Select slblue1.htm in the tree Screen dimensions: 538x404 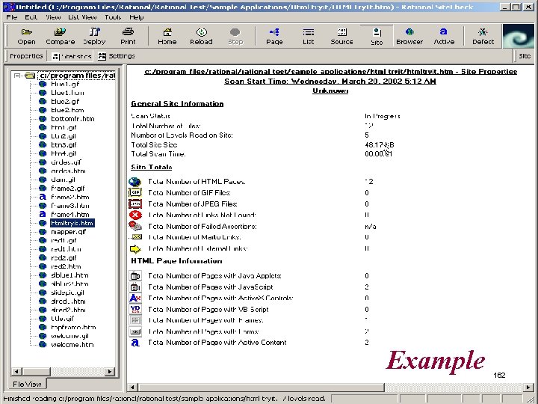pyautogui.click(x=69, y=275)
